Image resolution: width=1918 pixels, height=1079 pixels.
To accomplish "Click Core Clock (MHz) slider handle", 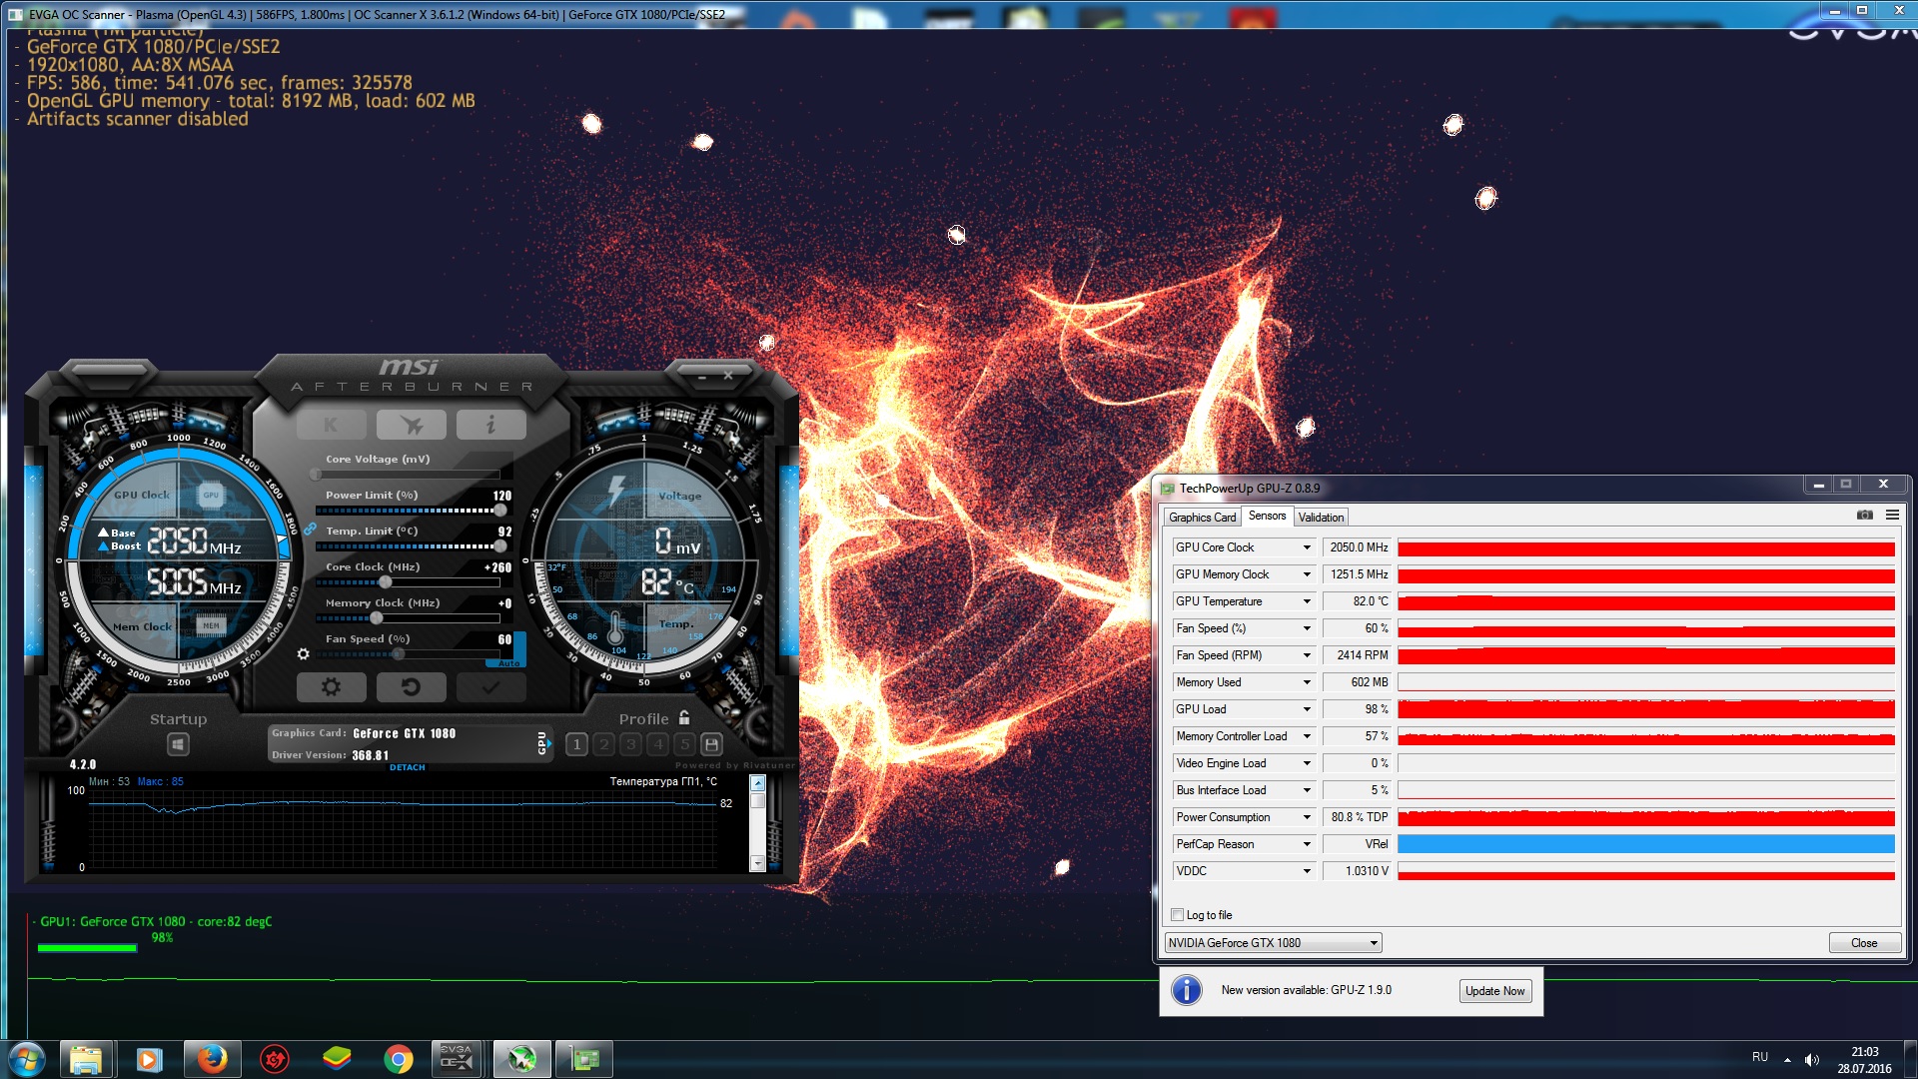I will pyautogui.click(x=385, y=582).
